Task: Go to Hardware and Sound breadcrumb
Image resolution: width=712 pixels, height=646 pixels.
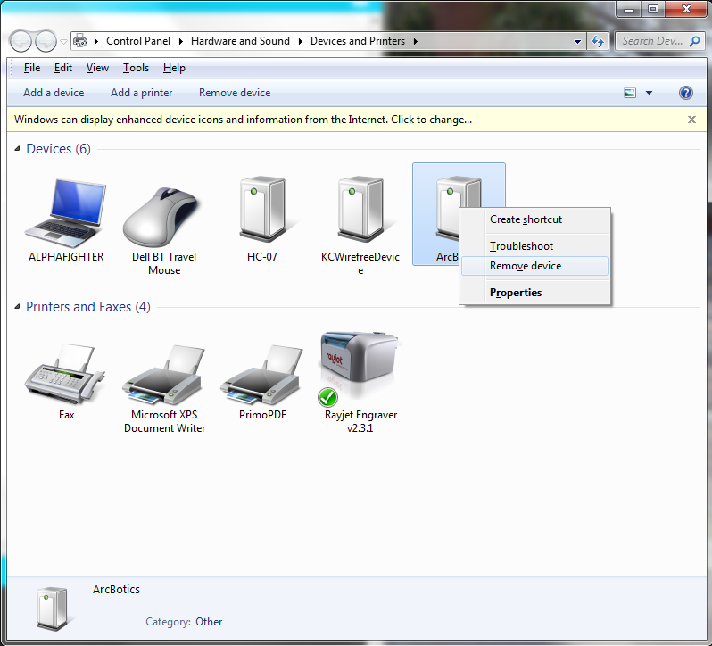Action: (x=240, y=41)
